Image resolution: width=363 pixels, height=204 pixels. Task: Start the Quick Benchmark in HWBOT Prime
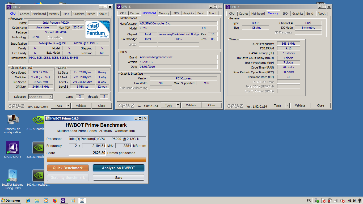click(68, 168)
